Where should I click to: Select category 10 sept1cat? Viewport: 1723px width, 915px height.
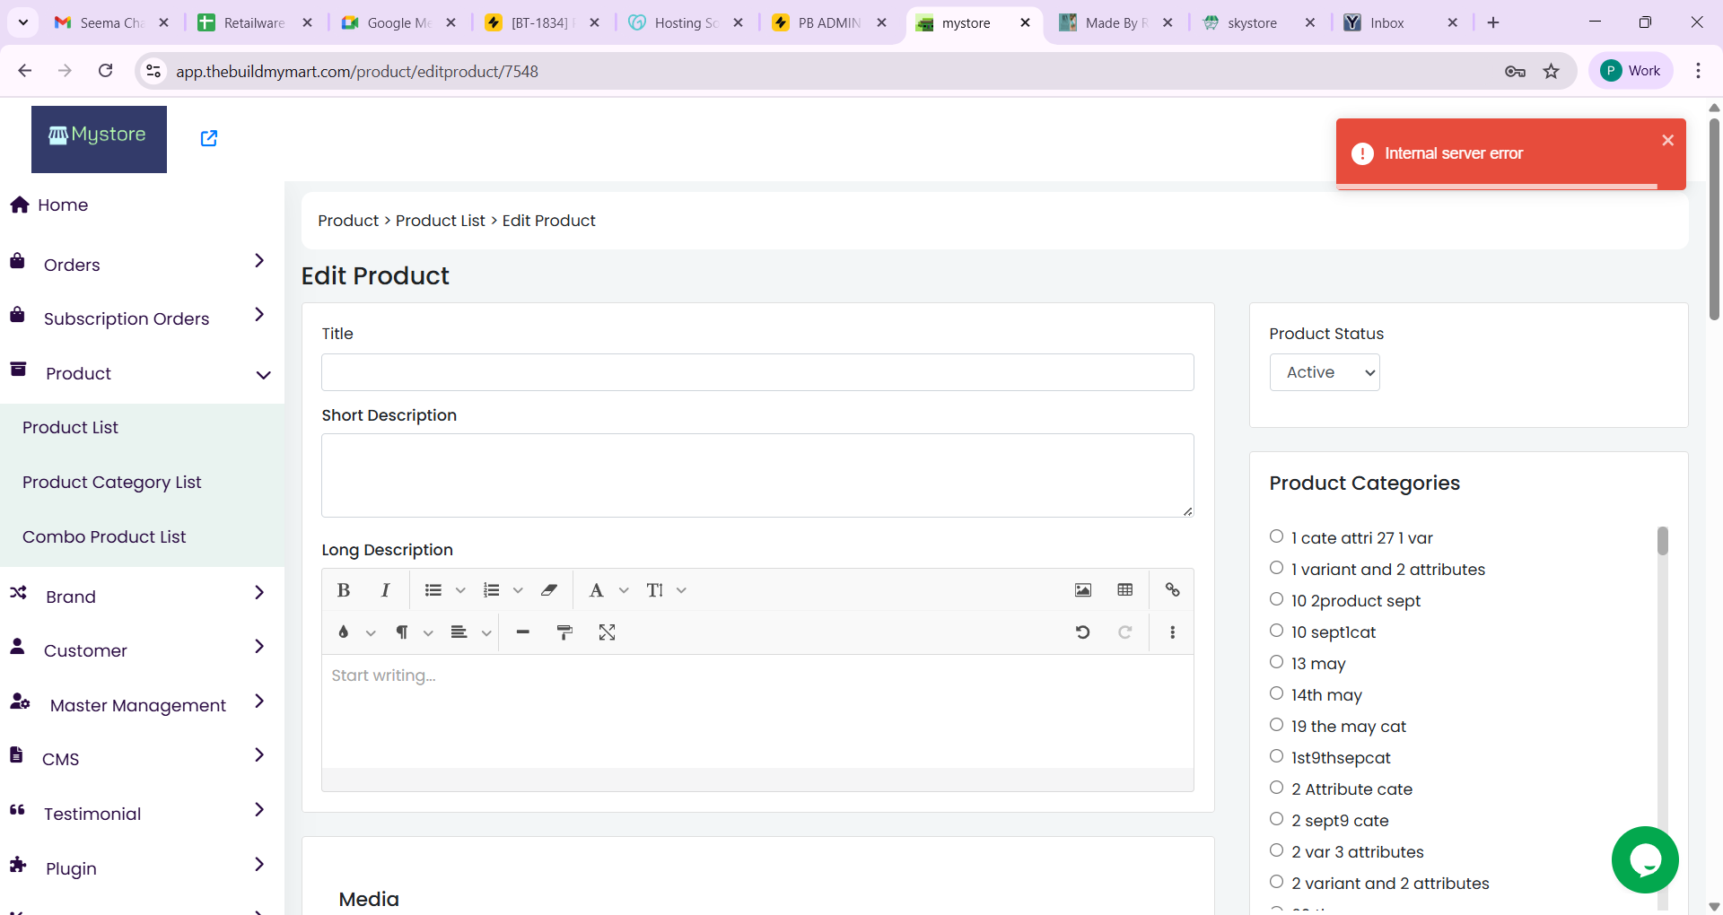click(x=1276, y=631)
